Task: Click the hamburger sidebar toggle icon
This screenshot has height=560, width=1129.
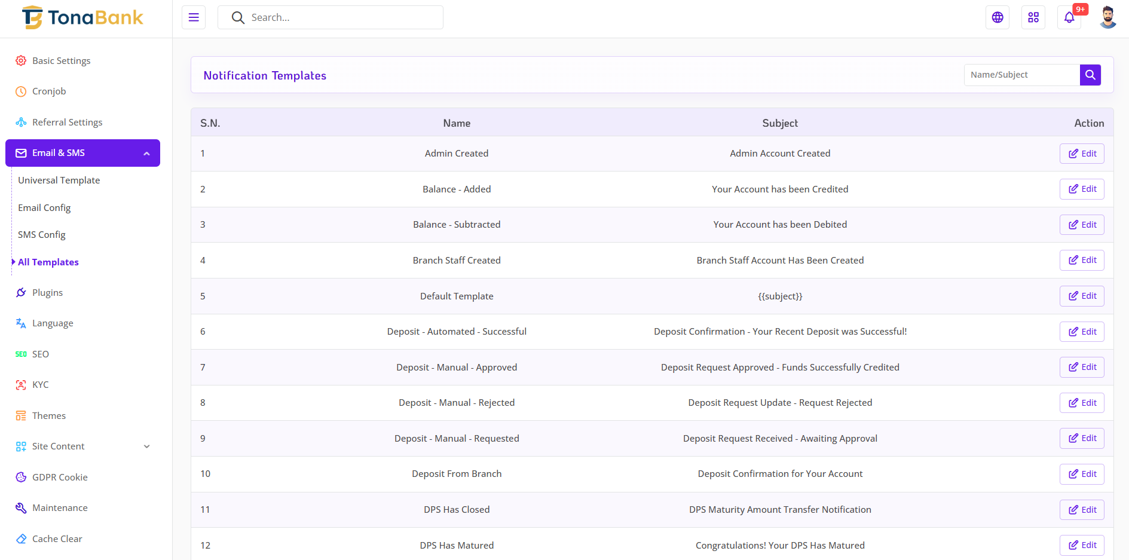Action: point(194,17)
